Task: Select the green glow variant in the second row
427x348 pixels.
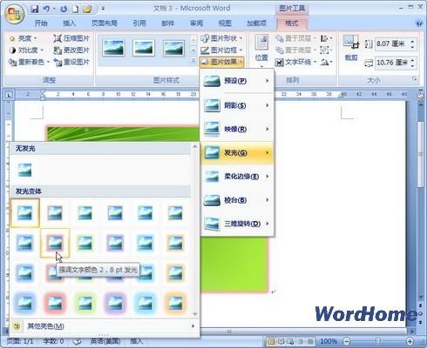Action: click(85, 243)
